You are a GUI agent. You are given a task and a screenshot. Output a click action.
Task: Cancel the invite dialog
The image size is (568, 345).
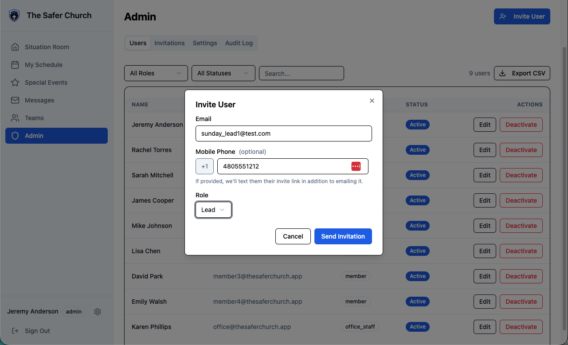[293, 236]
